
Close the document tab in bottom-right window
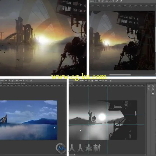[72, 83]
